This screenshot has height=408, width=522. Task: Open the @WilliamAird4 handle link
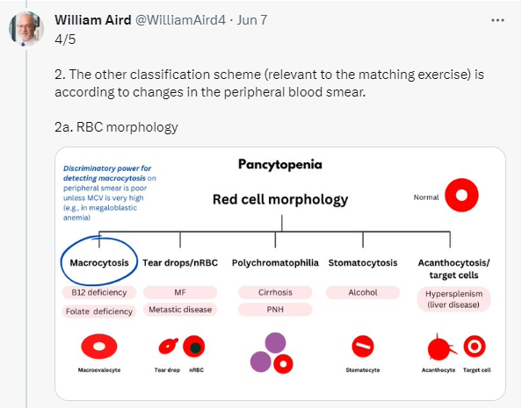(180, 20)
